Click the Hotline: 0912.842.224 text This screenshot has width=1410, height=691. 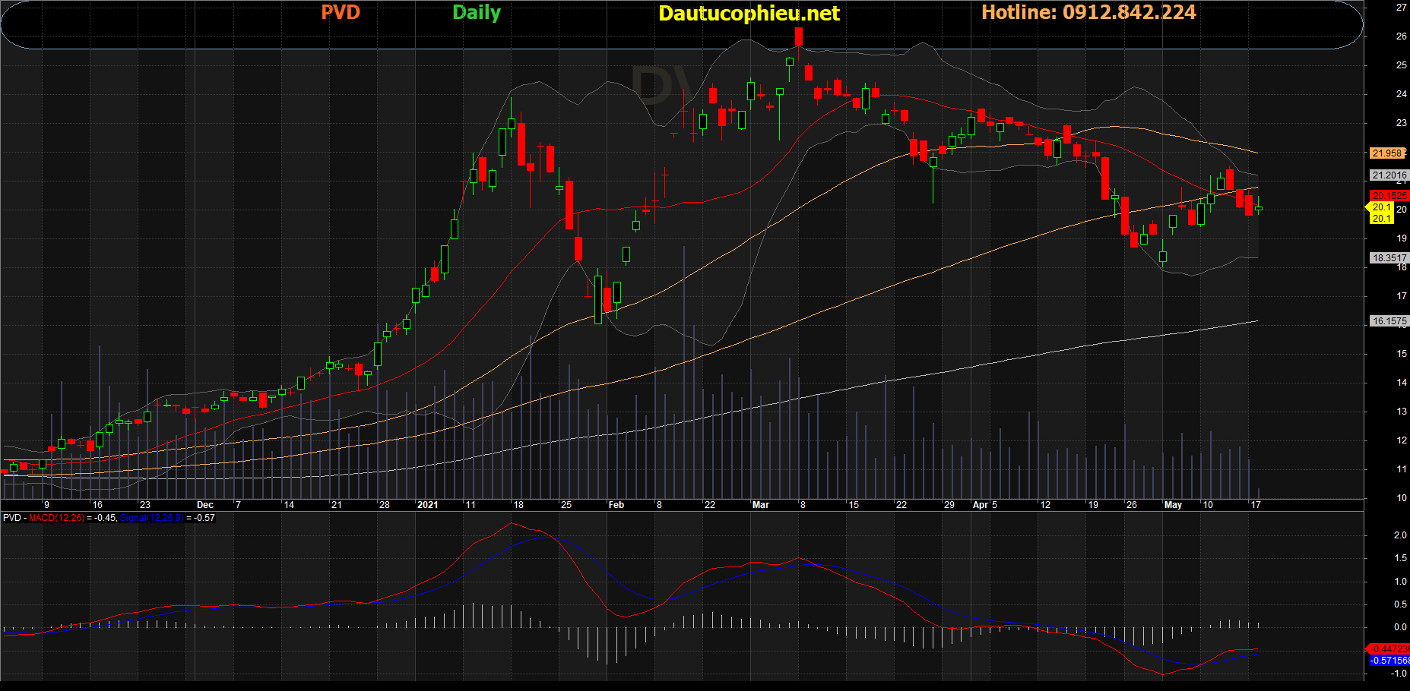pyautogui.click(x=1088, y=12)
